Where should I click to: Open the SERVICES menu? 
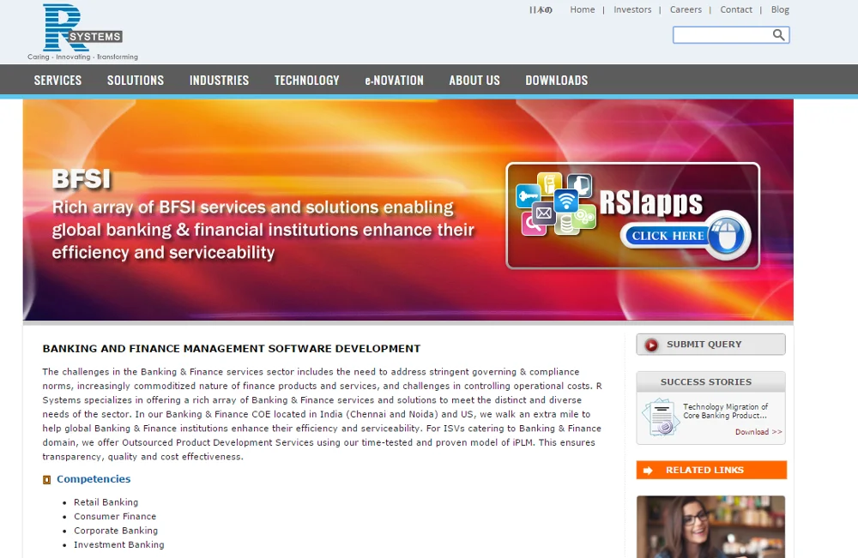57,80
